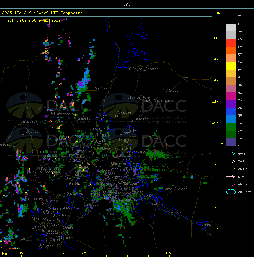This screenshot has width=254, height=257.
Task: Click the 'Clla.SanJose' map label
Action: 139,97
